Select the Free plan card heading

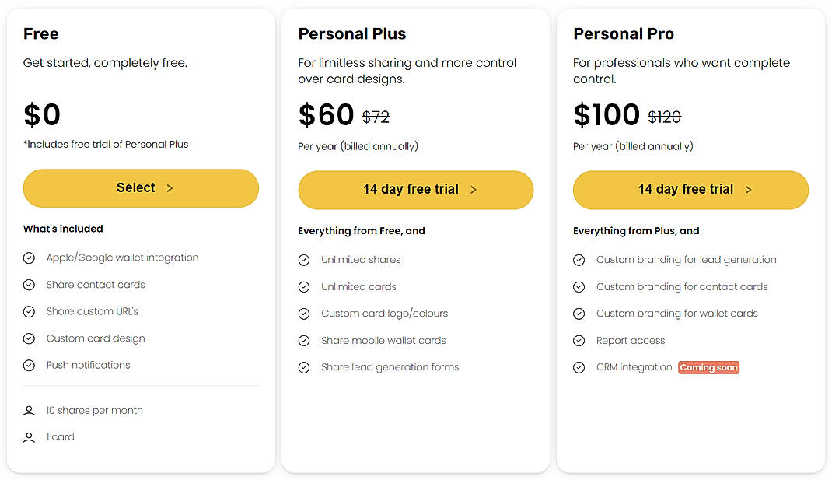[x=40, y=33]
